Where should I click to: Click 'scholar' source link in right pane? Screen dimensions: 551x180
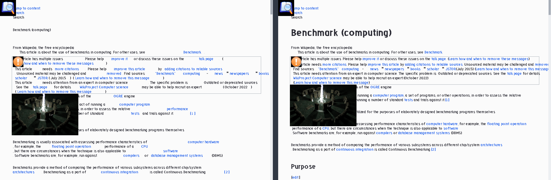coord(433,69)
